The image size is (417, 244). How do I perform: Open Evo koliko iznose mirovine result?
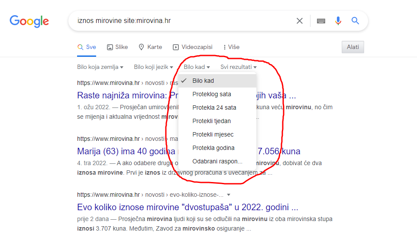(x=187, y=207)
